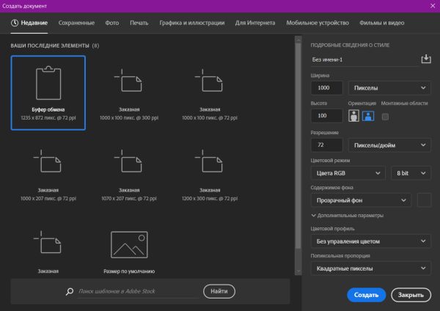Select the Буфер обмена clipboard preset

[48, 93]
